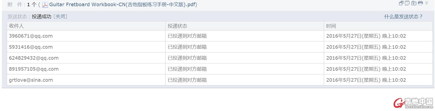Image resolution: width=435 pixels, height=111 pixels.
Task: Select recipient 5931416@qq.com
Action: pos(31,47)
